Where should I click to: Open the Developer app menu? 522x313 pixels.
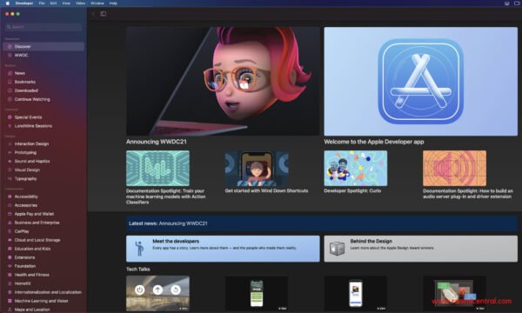[24, 3]
